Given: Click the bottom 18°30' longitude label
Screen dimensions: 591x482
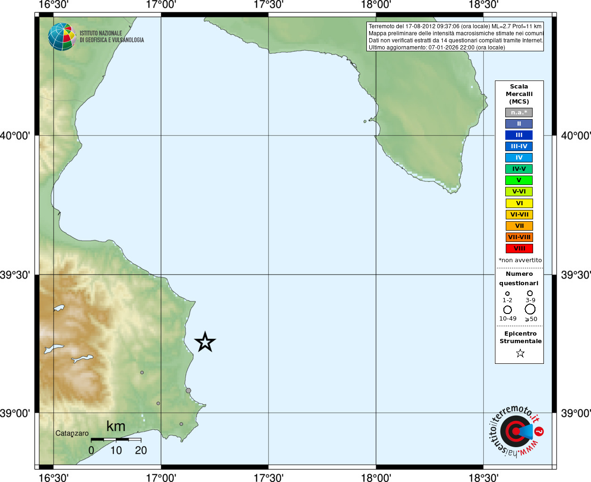Looking at the screenshot, I should [483, 477].
